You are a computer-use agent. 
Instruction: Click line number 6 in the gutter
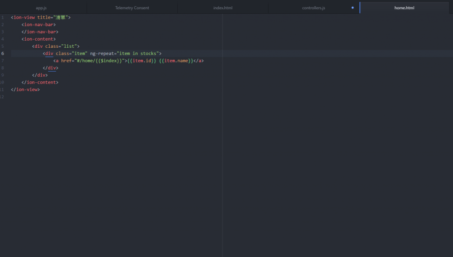3,54
